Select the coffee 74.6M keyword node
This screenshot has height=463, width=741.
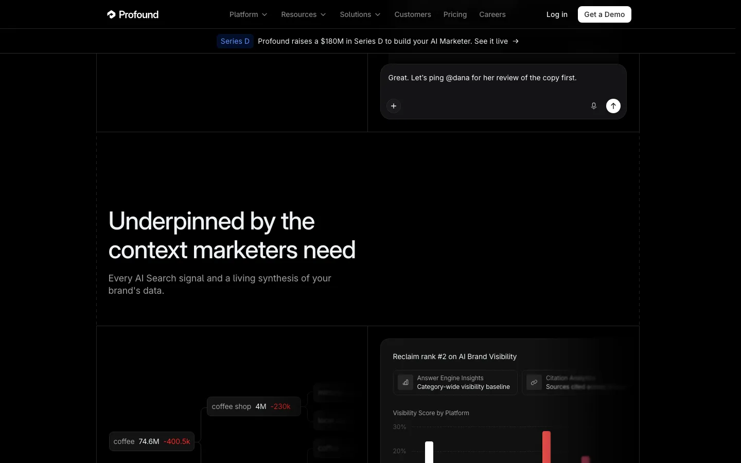point(152,441)
